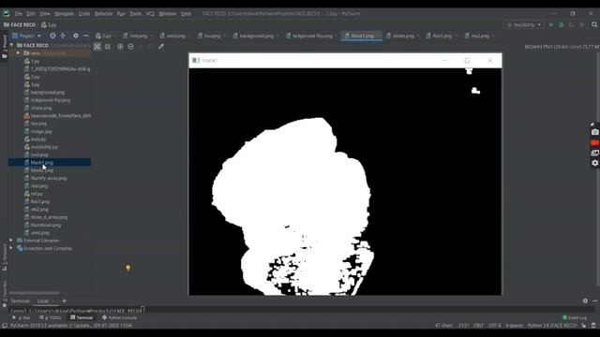Open the run configuration dropdown

coord(524,25)
